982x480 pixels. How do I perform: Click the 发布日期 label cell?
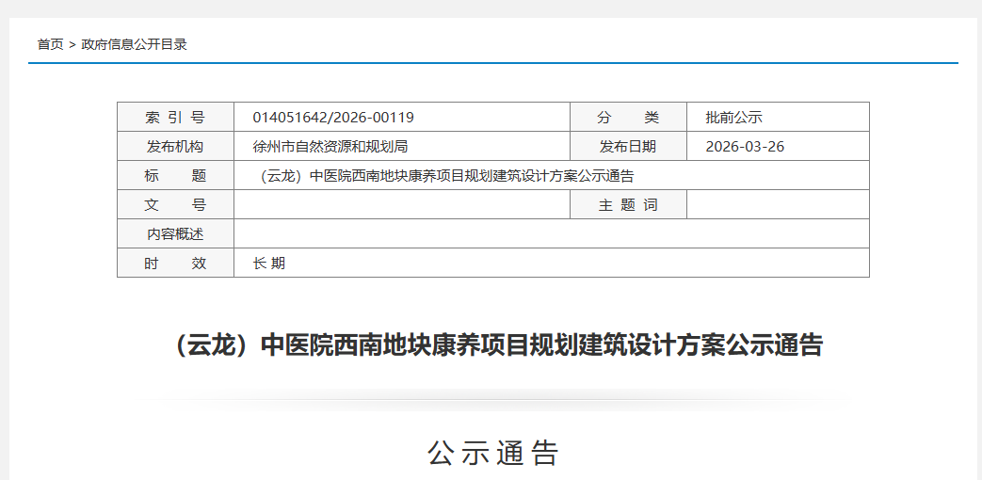tap(628, 147)
